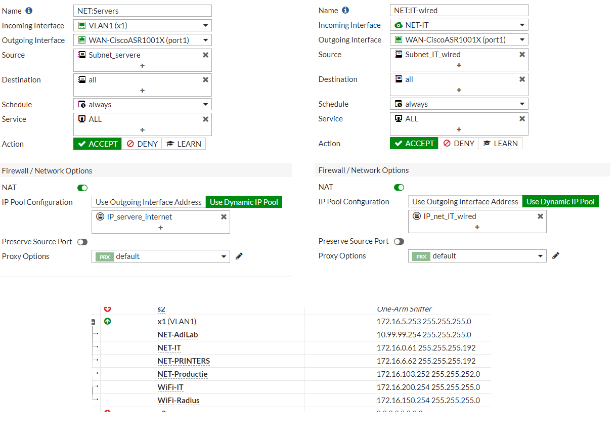
Task: Turn off NAT for the NET:IT-wired policy
Action: point(399,187)
